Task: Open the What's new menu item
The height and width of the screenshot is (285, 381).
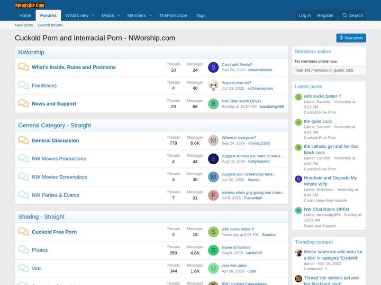Action: pos(77,15)
